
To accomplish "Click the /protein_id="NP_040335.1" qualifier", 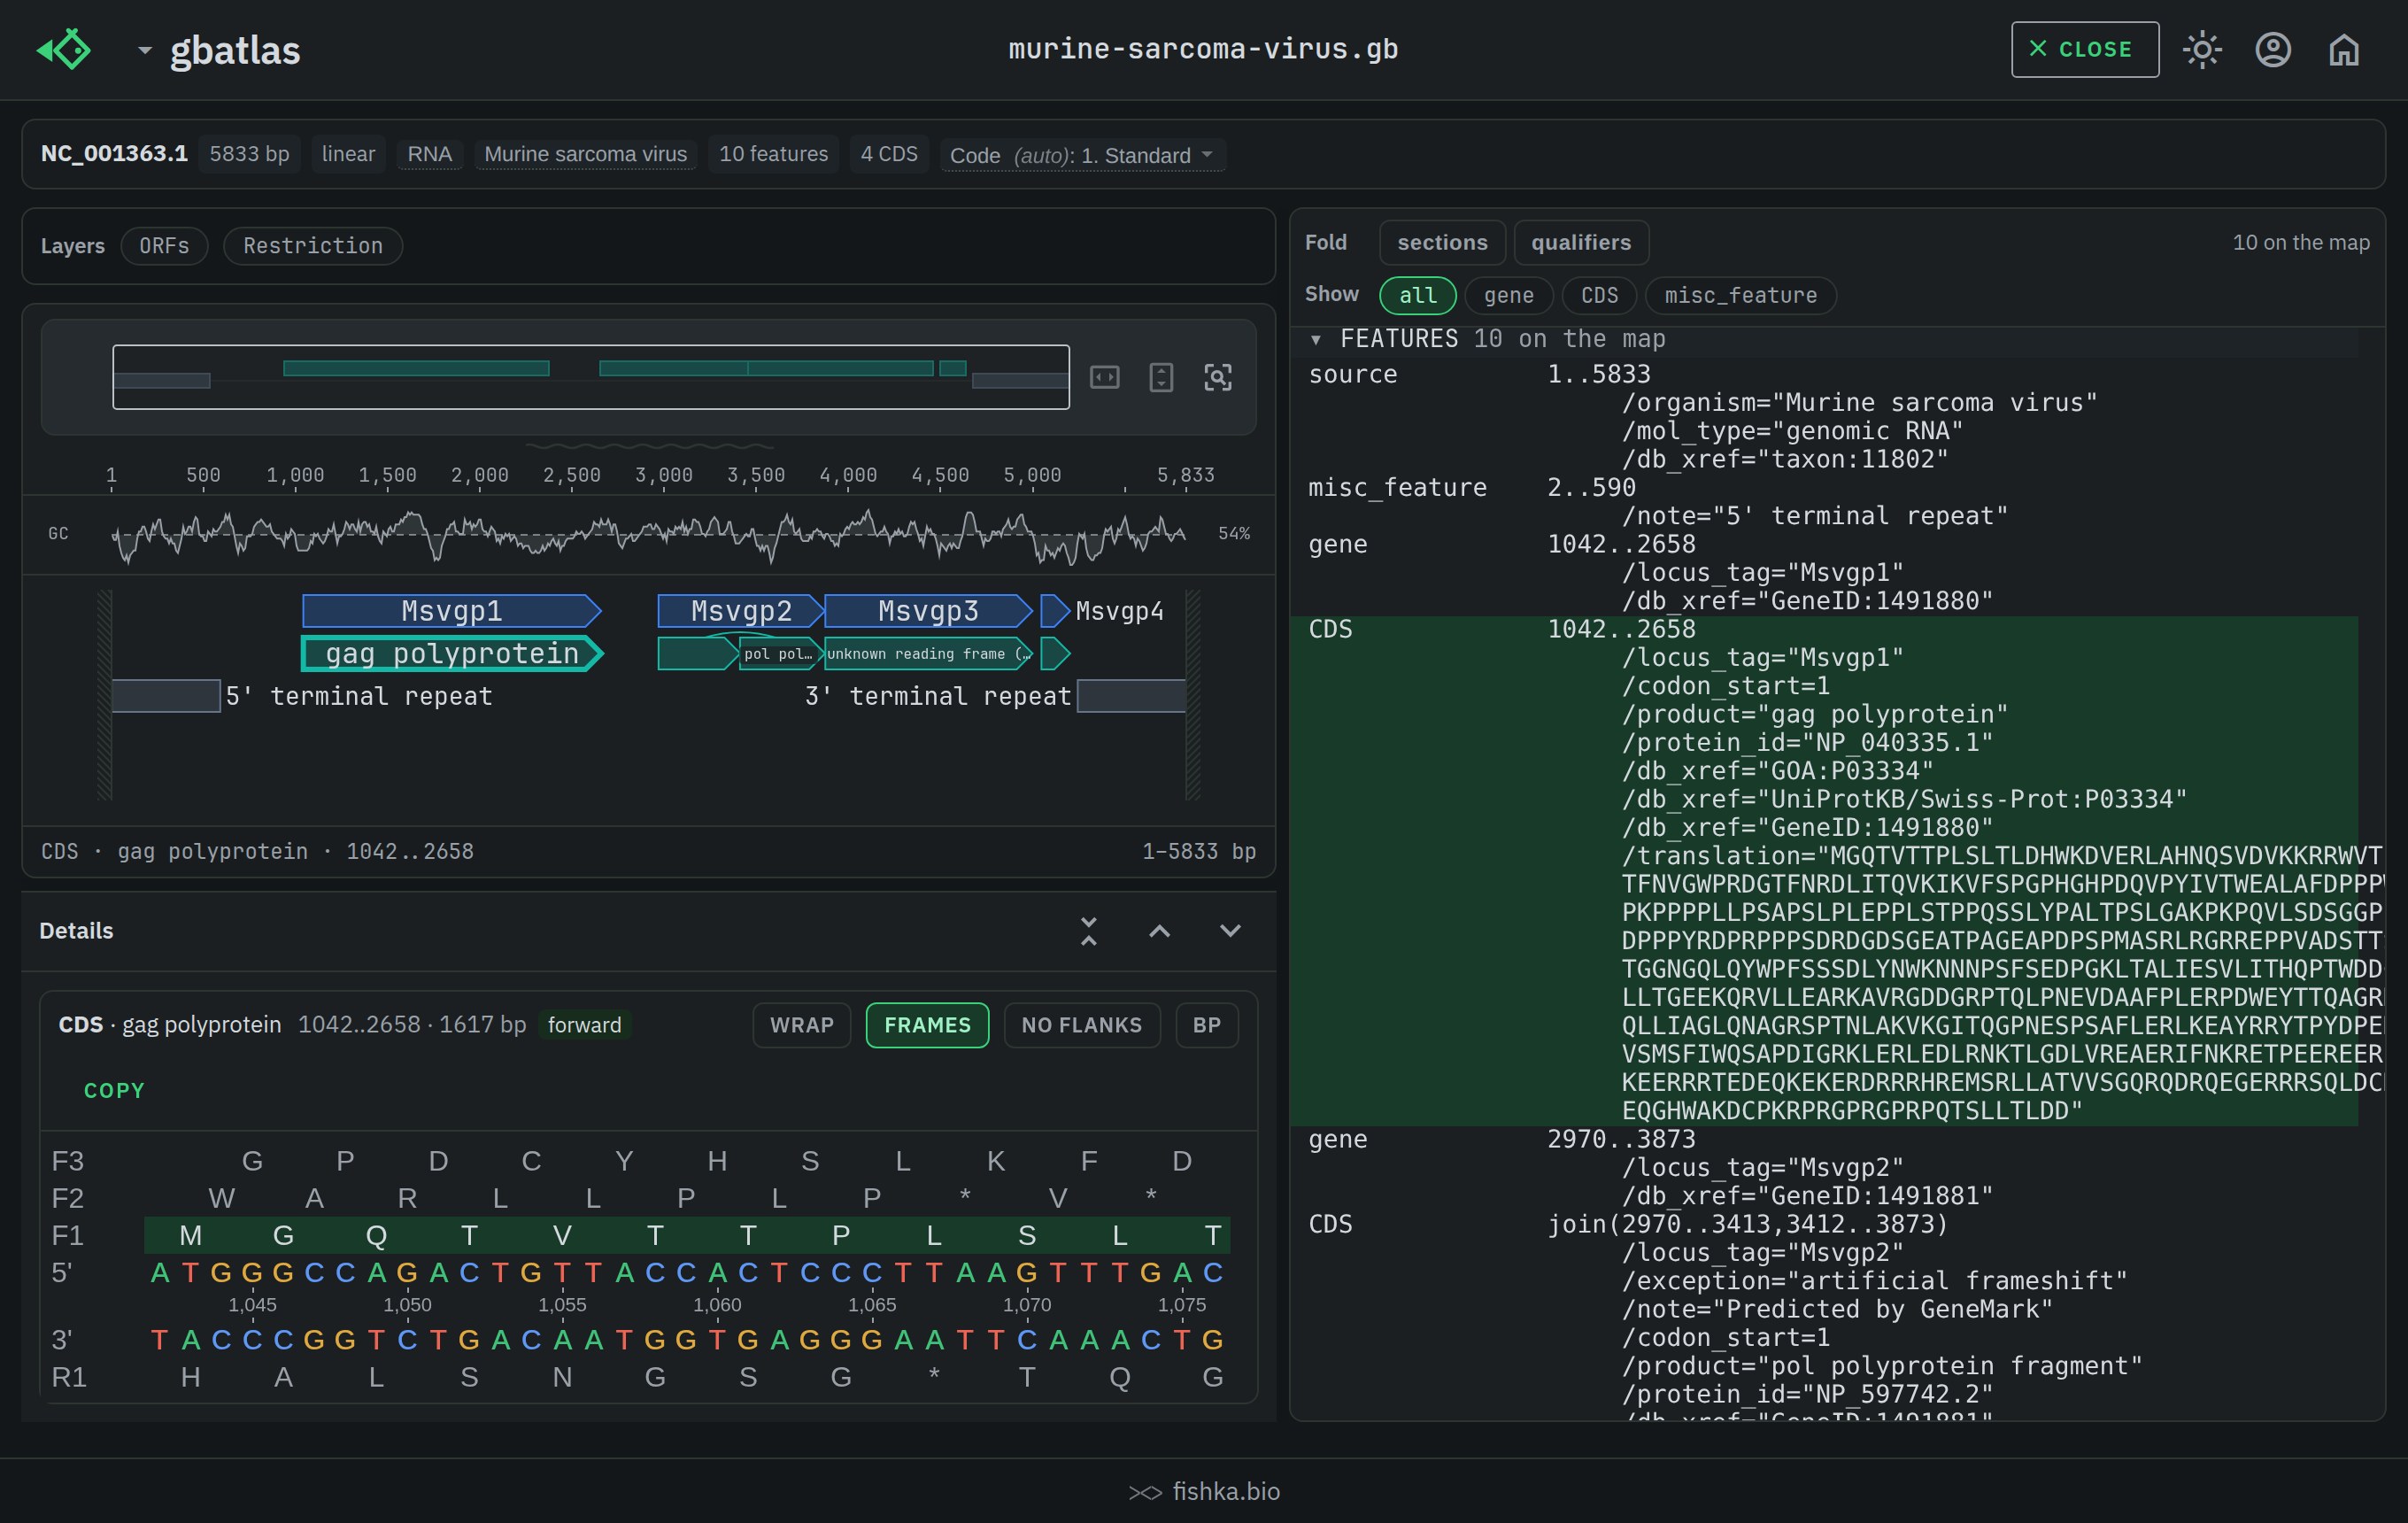I will tap(1806, 743).
